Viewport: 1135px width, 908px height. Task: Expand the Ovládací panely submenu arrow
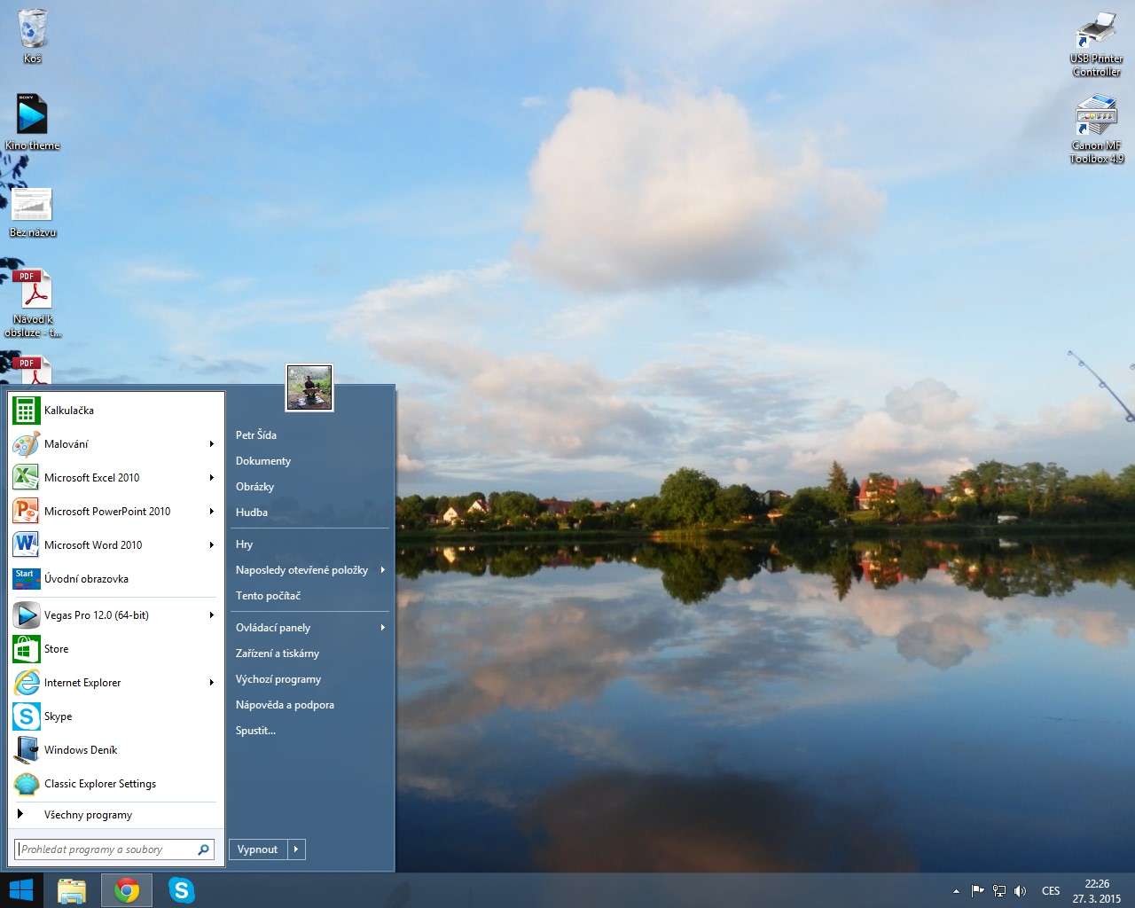383,628
